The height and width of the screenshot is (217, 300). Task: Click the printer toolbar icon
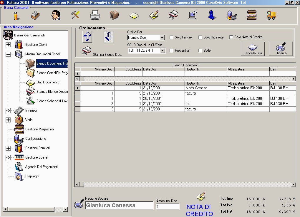[95, 15]
